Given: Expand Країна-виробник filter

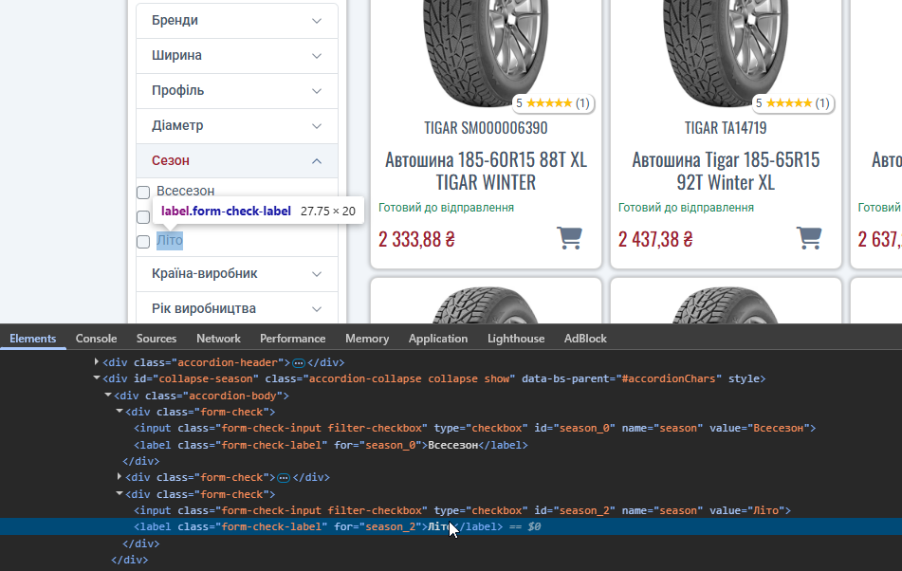Looking at the screenshot, I should (x=237, y=274).
